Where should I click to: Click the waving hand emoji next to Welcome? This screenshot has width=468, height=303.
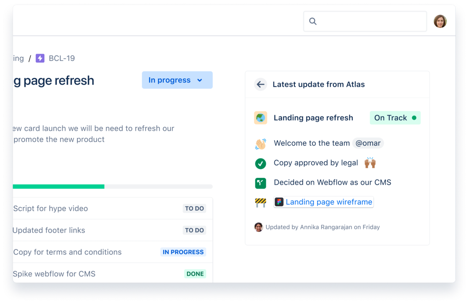(260, 144)
